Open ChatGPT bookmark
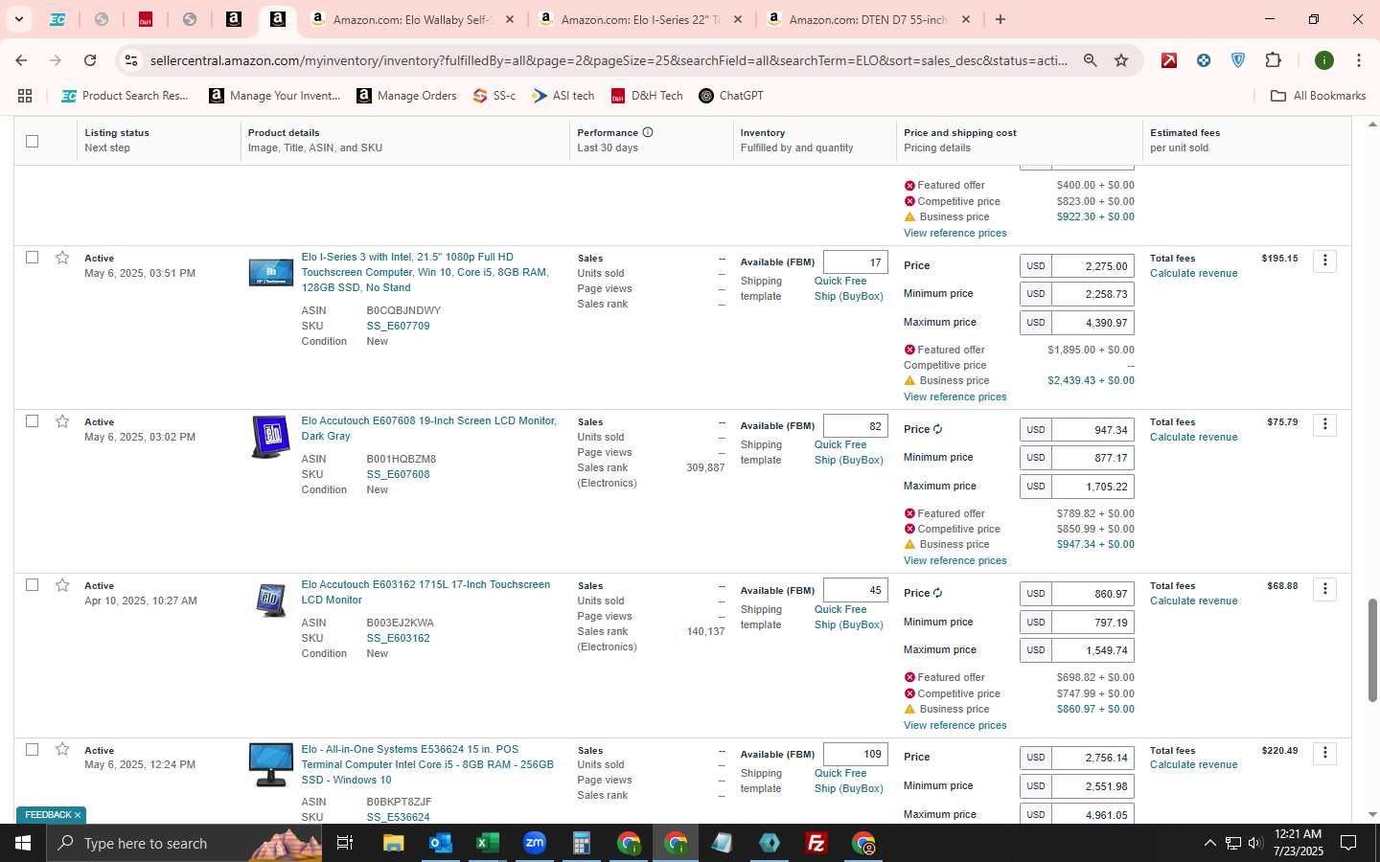 click(x=731, y=96)
